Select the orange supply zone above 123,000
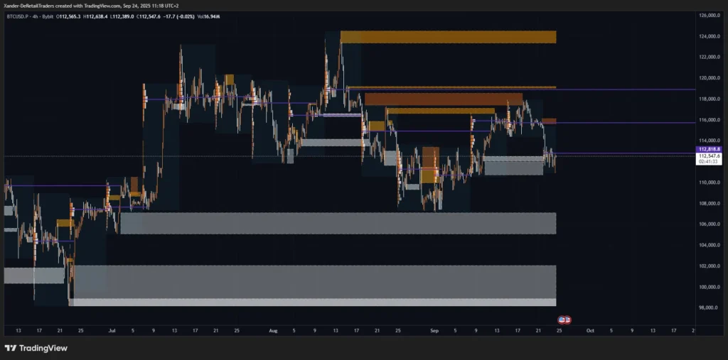Viewport: 728px width, 360px height. coord(448,37)
